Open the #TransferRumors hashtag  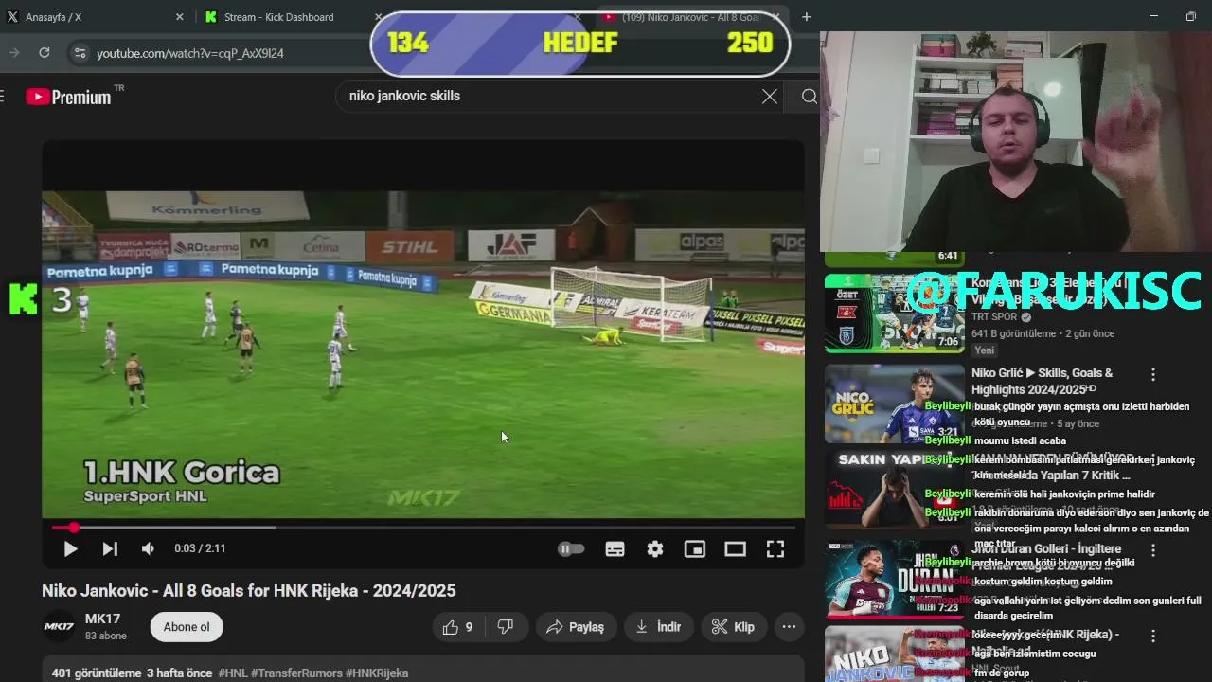pyautogui.click(x=296, y=673)
